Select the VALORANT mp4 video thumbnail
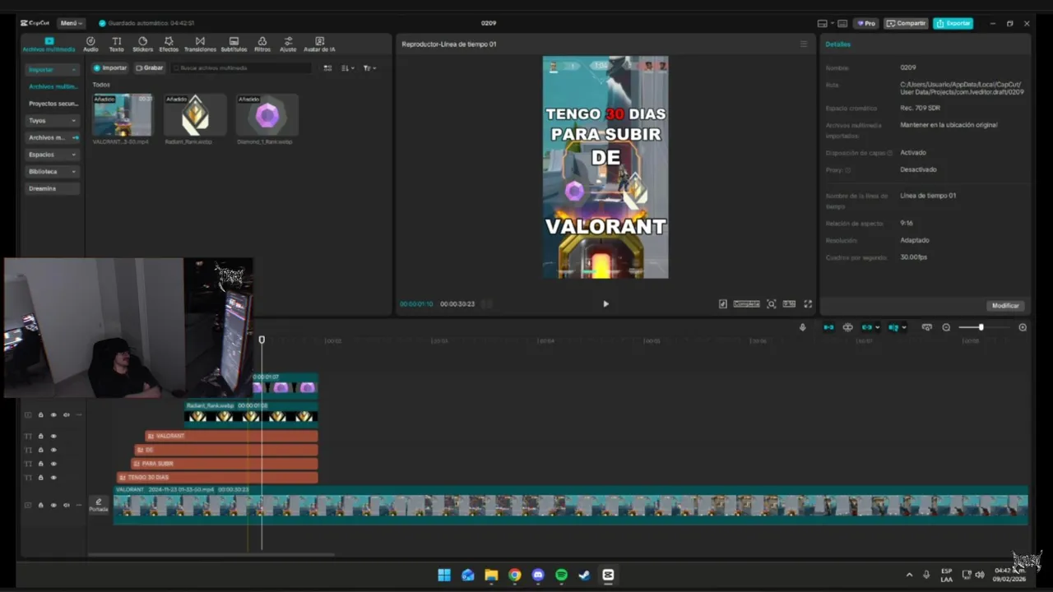 pyautogui.click(x=123, y=115)
